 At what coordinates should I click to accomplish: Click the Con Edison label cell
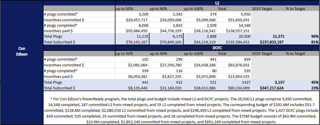tap(22, 51)
